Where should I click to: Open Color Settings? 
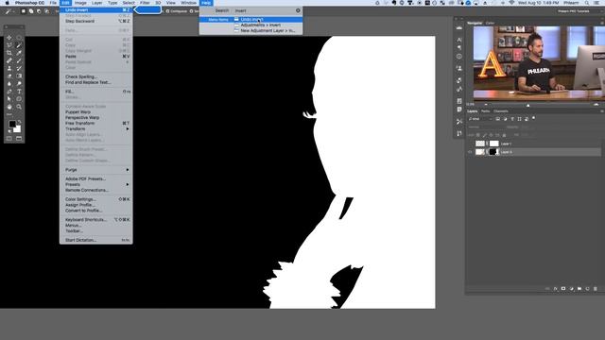point(96,199)
